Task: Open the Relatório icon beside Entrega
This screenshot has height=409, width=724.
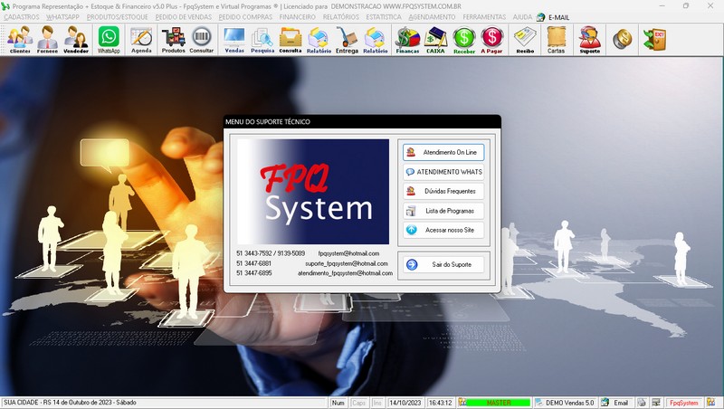Action: 375,40
